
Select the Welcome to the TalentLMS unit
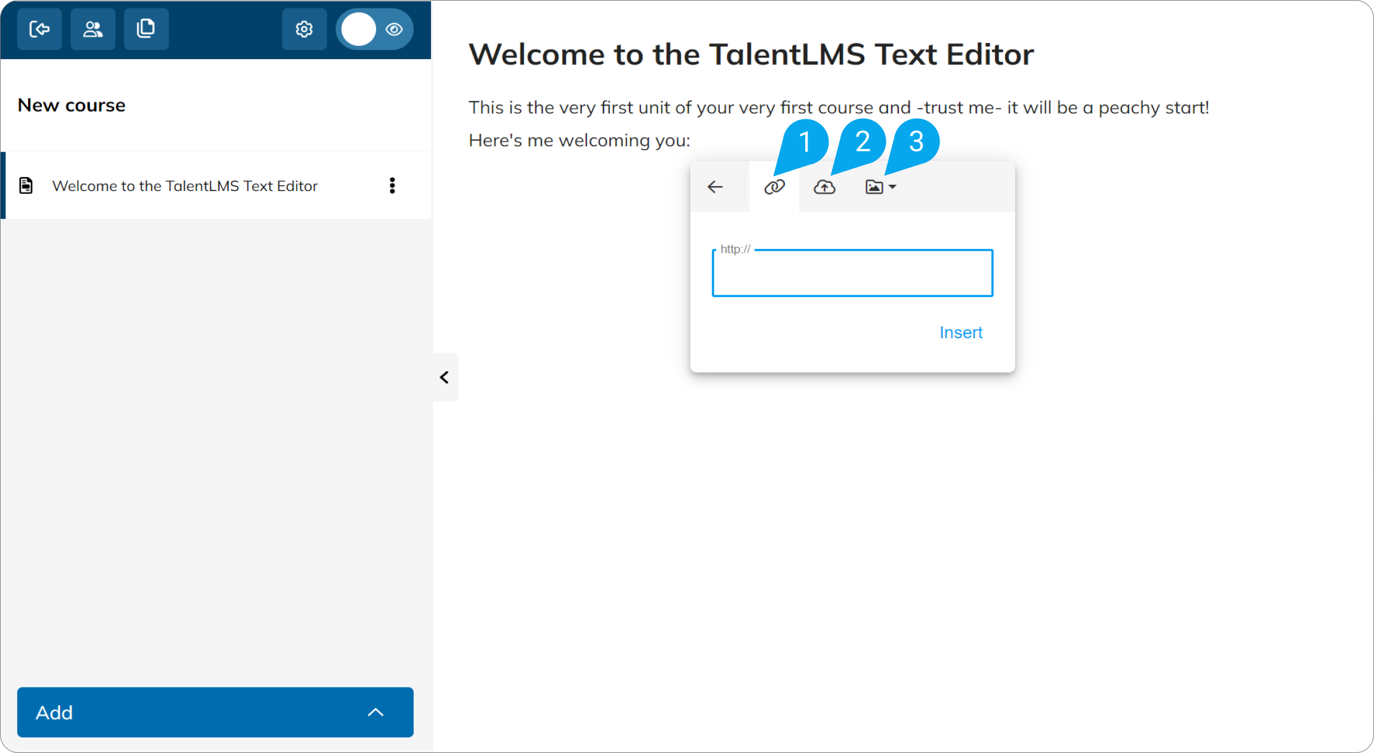tap(185, 186)
